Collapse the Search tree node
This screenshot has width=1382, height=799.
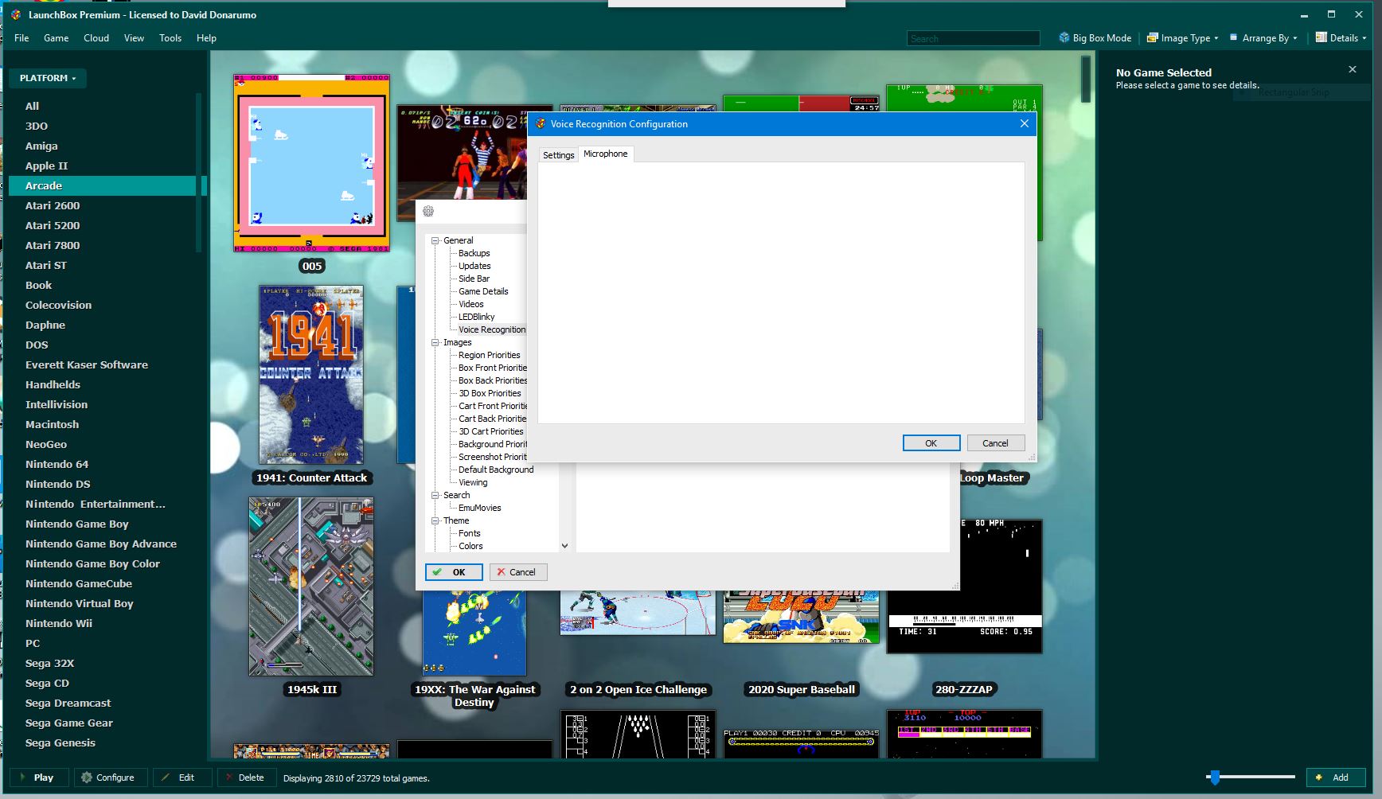435,495
